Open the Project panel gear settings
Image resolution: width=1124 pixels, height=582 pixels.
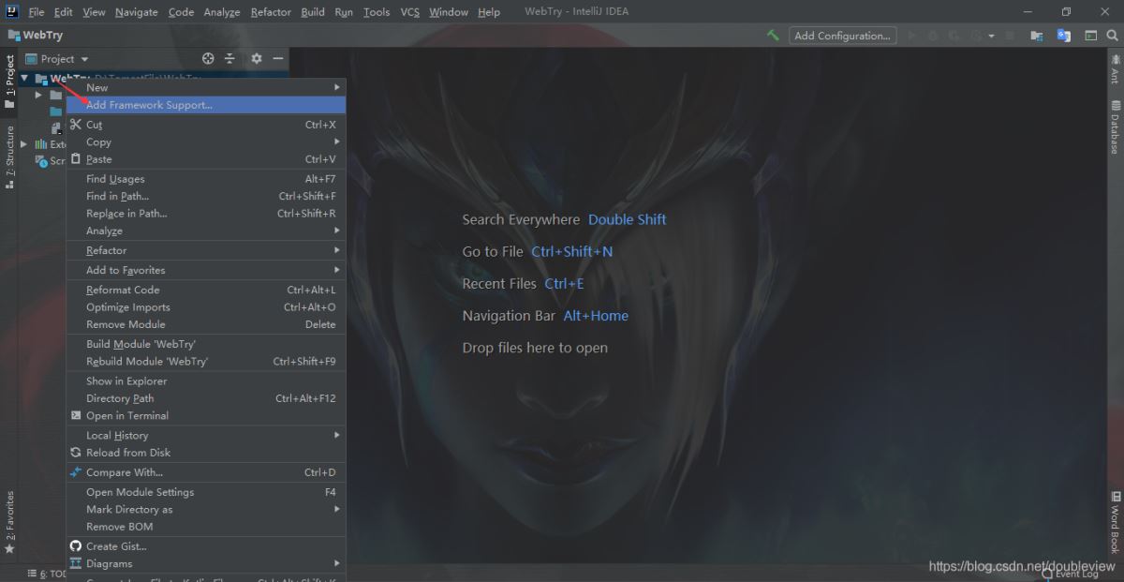click(256, 58)
